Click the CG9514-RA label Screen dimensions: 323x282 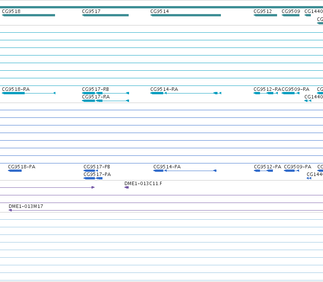click(164, 89)
